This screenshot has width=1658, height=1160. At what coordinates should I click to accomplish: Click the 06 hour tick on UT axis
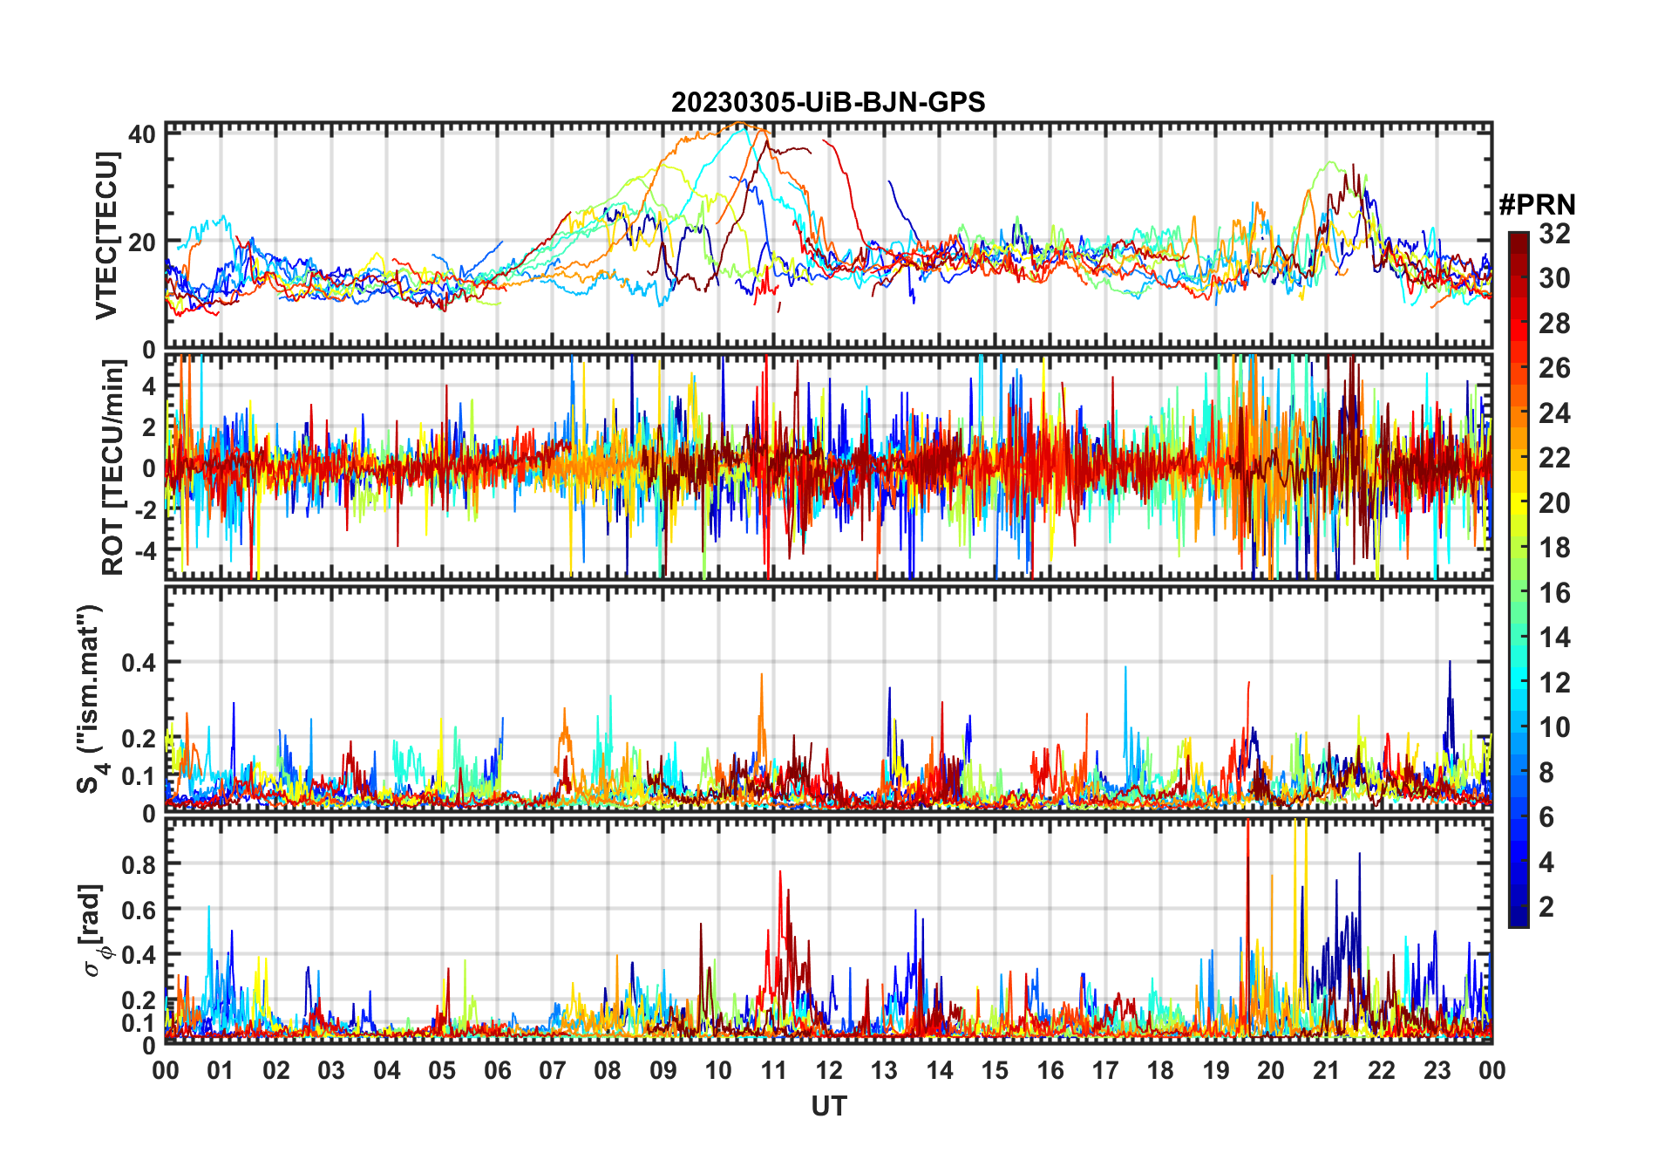click(x=497, y=1070)
